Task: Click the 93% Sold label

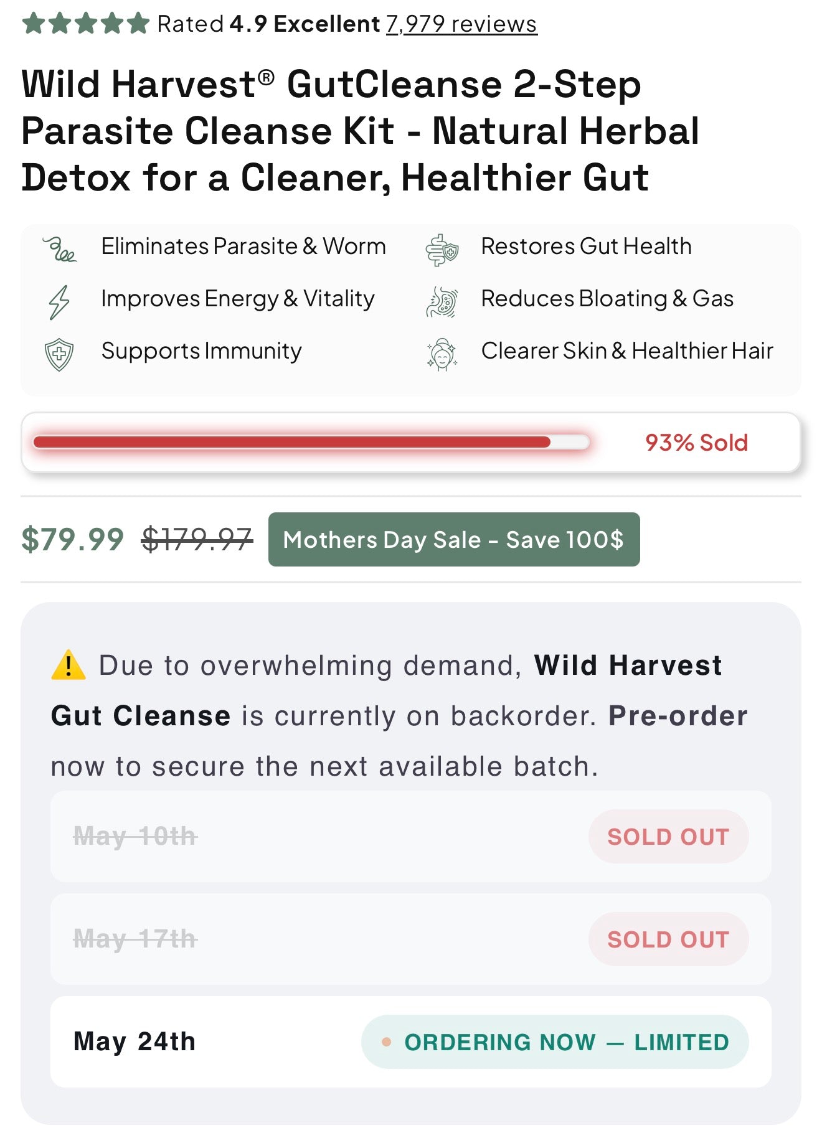Action: coord(696,443)
